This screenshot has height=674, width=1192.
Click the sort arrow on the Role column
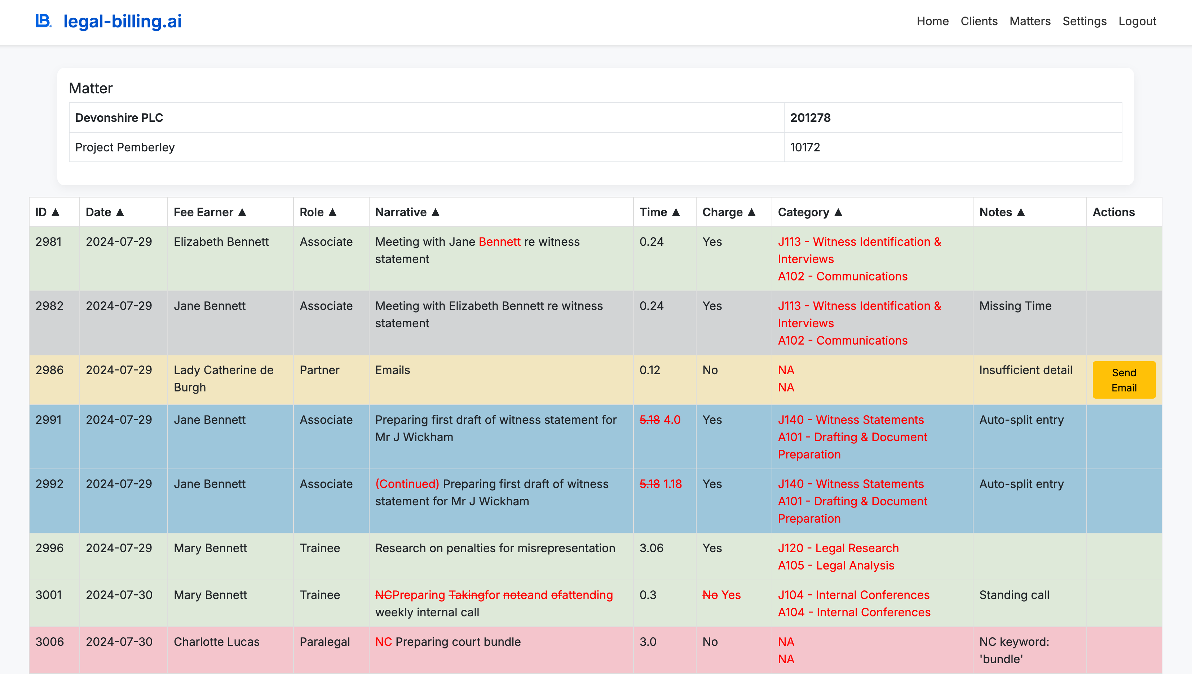click(x=332, y=212)
